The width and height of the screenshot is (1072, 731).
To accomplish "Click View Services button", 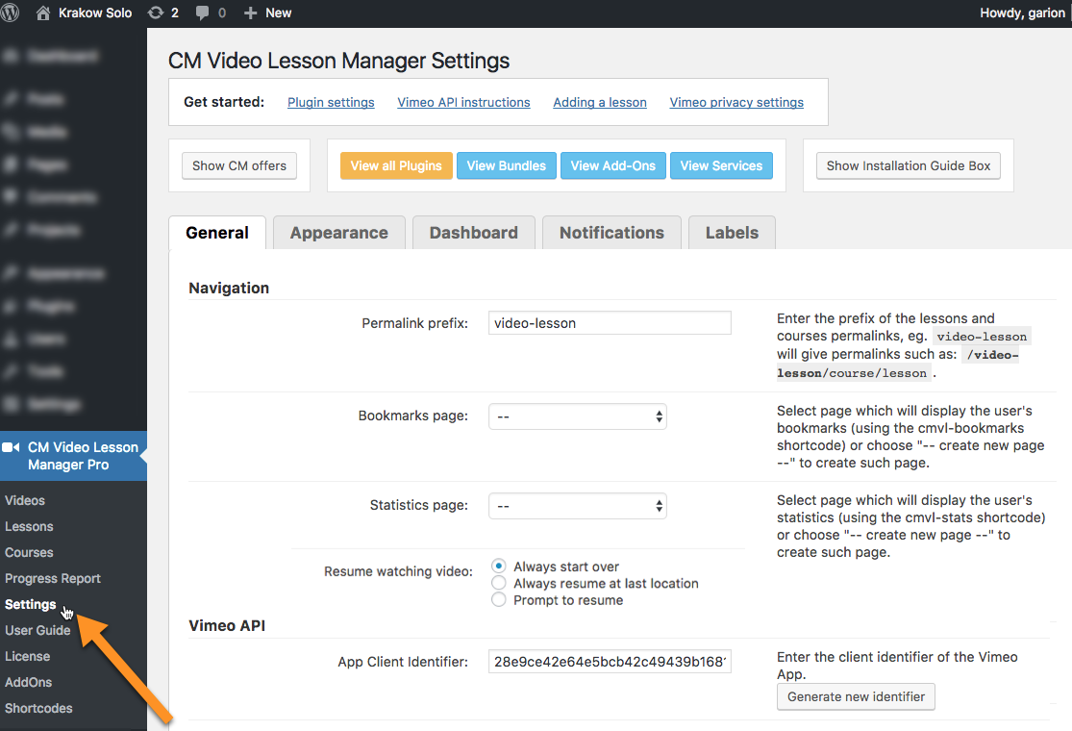I will [x=721, y=165].
